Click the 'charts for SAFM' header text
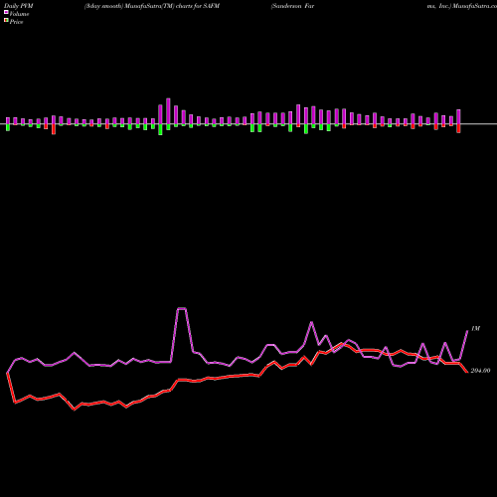This screenshot has width=497, height=497. tap(198, 6)
